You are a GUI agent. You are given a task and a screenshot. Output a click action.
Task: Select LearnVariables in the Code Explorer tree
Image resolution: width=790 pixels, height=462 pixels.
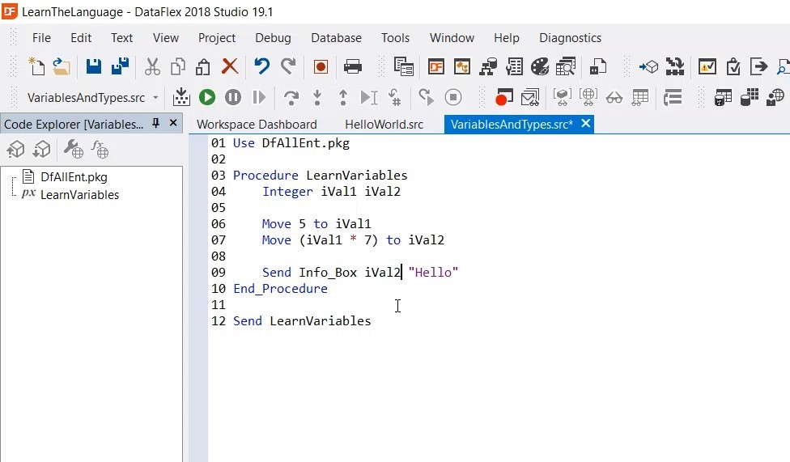(79, 195)
